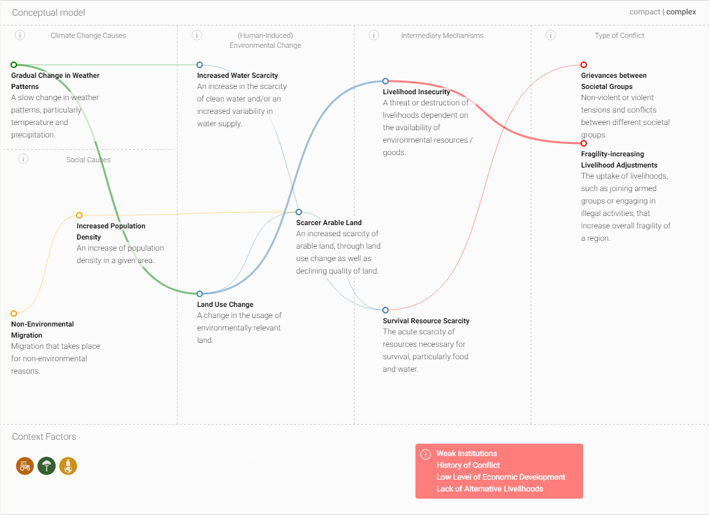This screenshot has width=709, height=515.
Task: Click info icon next to Type of Conflict
Action: point(551,35)
